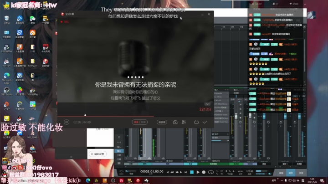This screenshot has height=184, width=328.
Task: Start playback in the DAW transport
Action: [198, 172]
